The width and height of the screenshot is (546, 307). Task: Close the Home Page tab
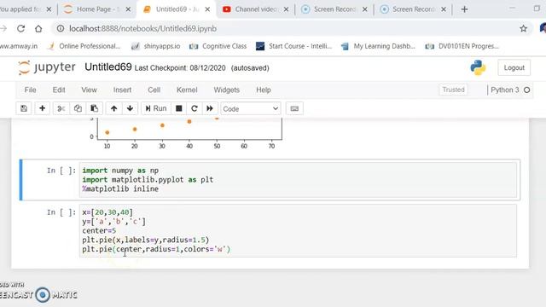(128, 9)
